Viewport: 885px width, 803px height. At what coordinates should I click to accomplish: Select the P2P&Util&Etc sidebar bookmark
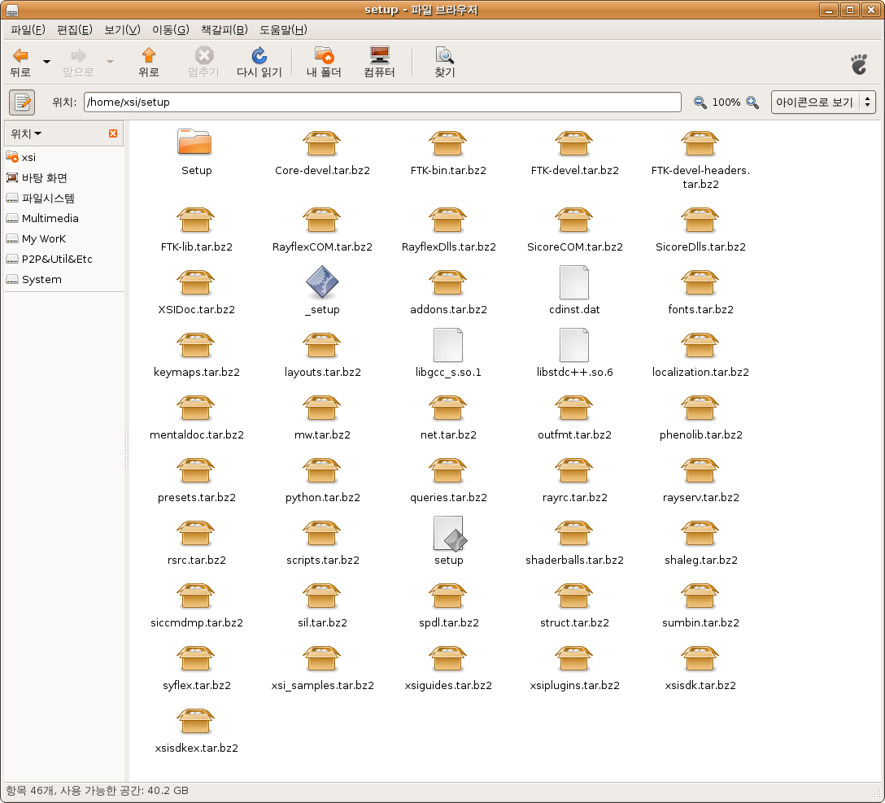coord(57,259)
